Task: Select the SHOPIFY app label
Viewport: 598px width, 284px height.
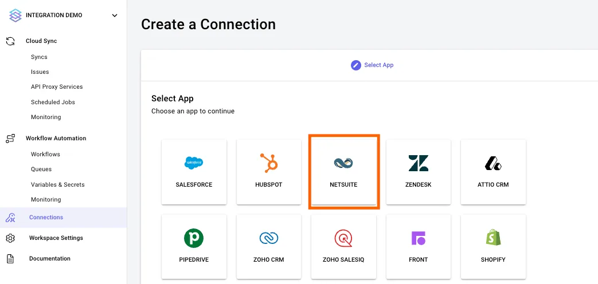Action: [x=493, y=259]
